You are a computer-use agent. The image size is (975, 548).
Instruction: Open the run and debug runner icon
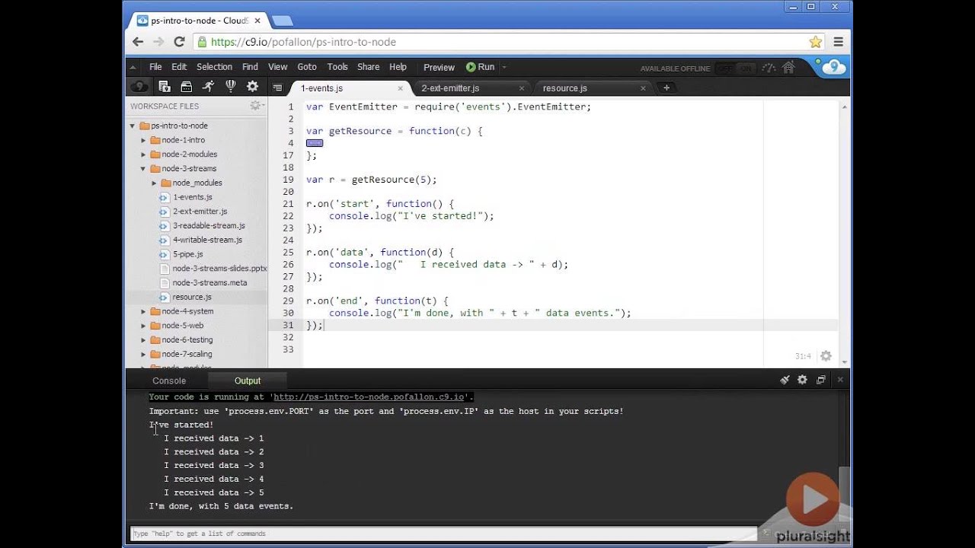tap(208, 87)
